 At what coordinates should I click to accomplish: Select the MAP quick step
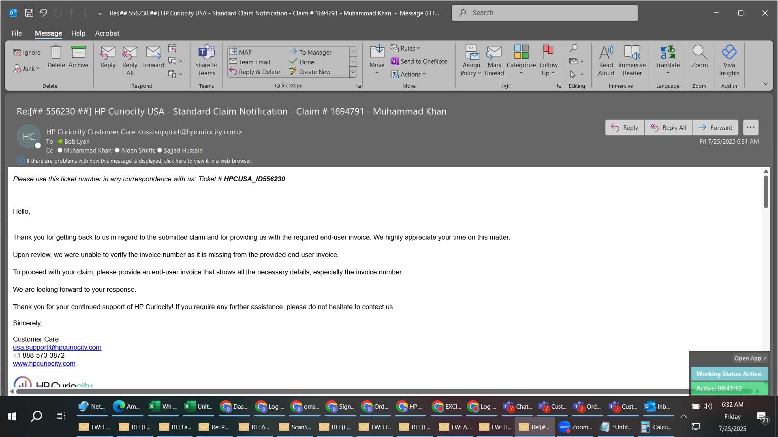point(240,52)
